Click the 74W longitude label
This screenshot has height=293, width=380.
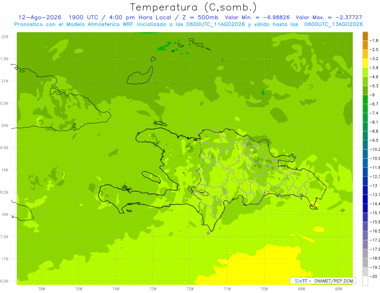coord(116,289)
